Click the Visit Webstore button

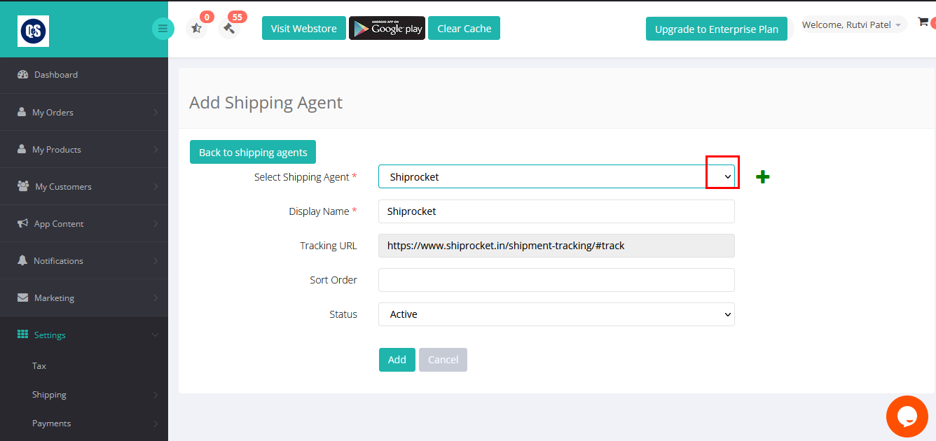pyautogui.click(x=304, y=28)
